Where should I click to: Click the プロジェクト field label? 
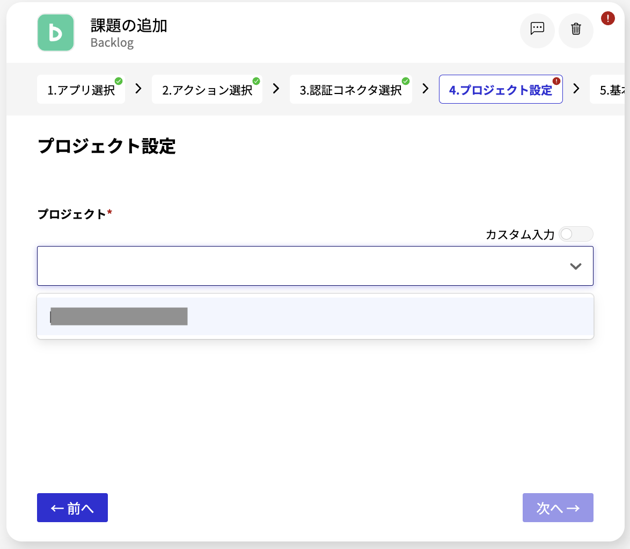71,214
